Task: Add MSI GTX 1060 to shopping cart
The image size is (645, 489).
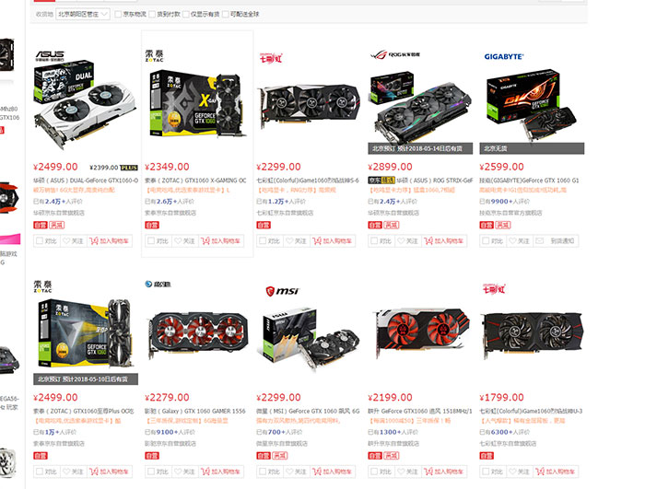Action: (x=333, y=472)
